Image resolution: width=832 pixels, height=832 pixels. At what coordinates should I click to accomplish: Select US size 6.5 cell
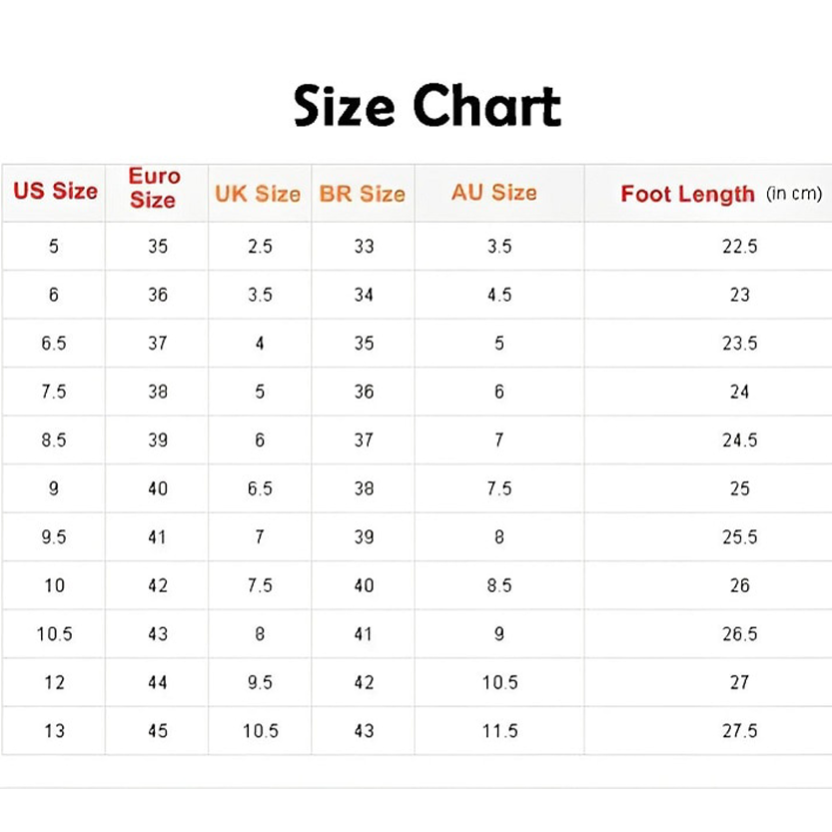coord(54,344)
